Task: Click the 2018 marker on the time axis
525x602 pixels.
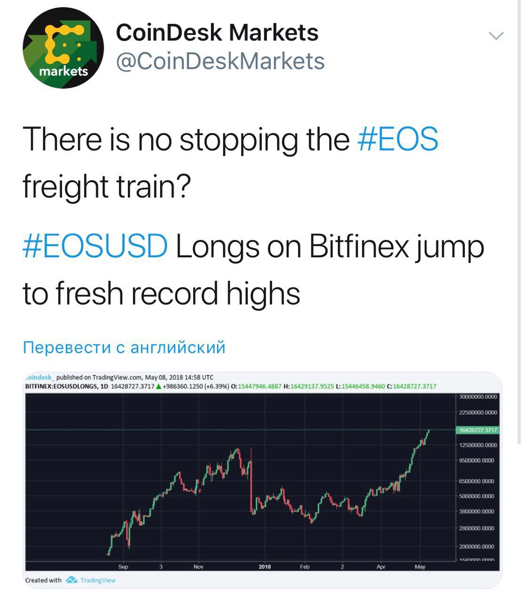Action: [265, 567]
